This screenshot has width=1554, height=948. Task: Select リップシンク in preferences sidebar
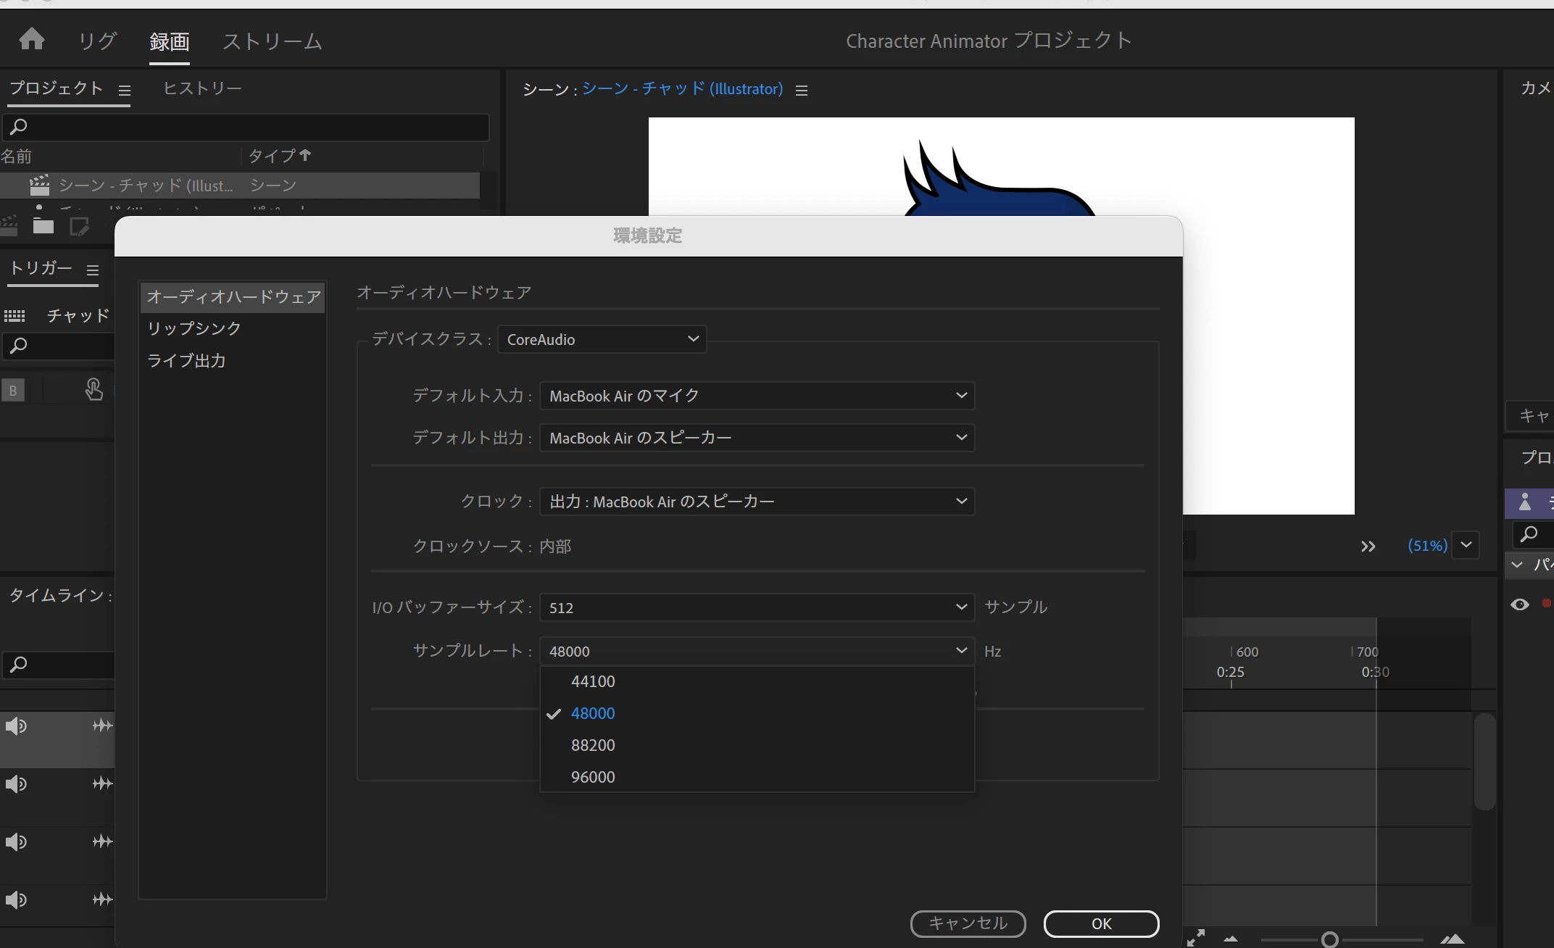click(x=194, y=328)
